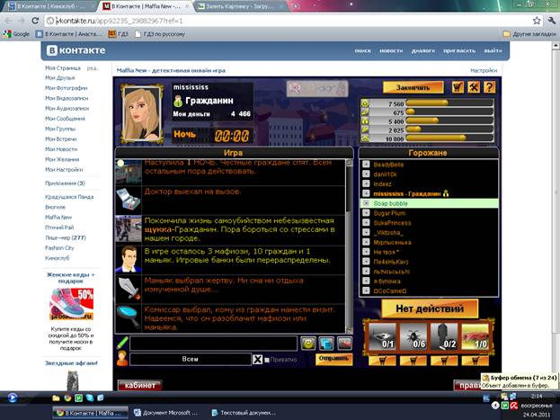Click the Нет действий button
560x420 pixels.
click(x=430, y=308)
